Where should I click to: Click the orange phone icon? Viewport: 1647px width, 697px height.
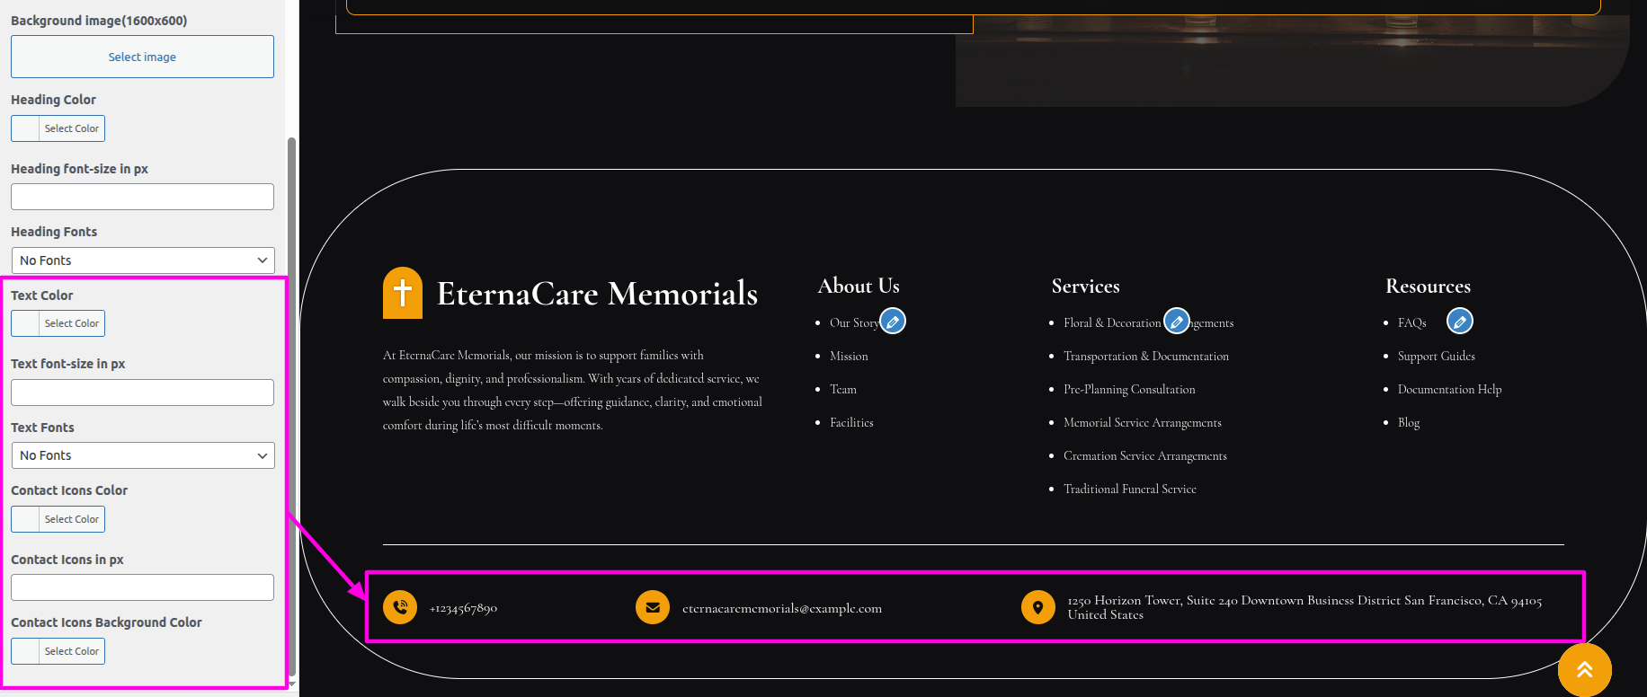click(x=400, y=607)
